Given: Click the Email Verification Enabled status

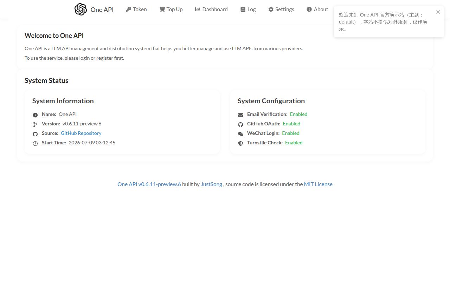Looking at the screenshot, I should (x=299, y=114).
